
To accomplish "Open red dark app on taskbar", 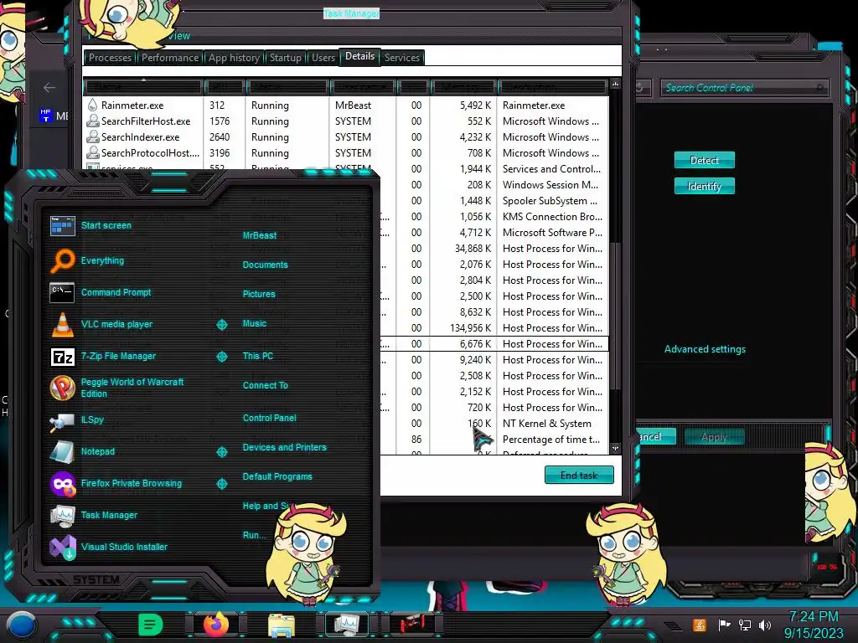I will point(412,625).
